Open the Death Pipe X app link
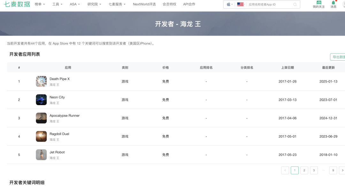This screenshot has width=345, height=186. 59,79
